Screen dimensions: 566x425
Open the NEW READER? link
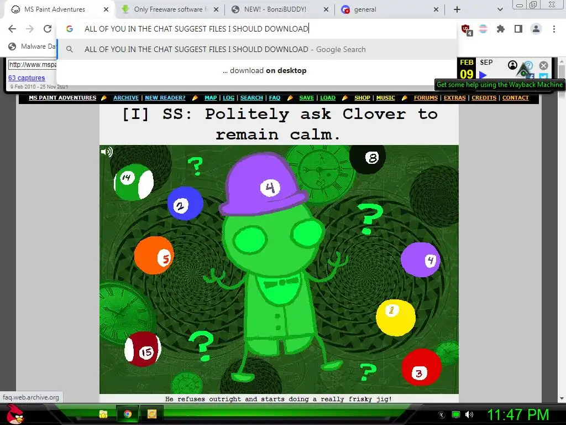tap(165, 97)
